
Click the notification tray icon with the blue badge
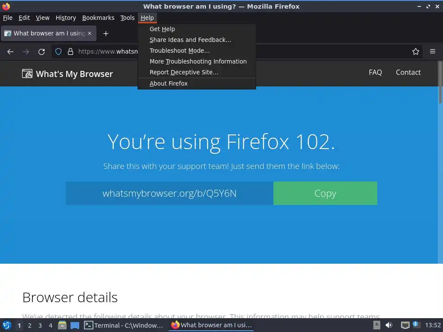[416, 325]
